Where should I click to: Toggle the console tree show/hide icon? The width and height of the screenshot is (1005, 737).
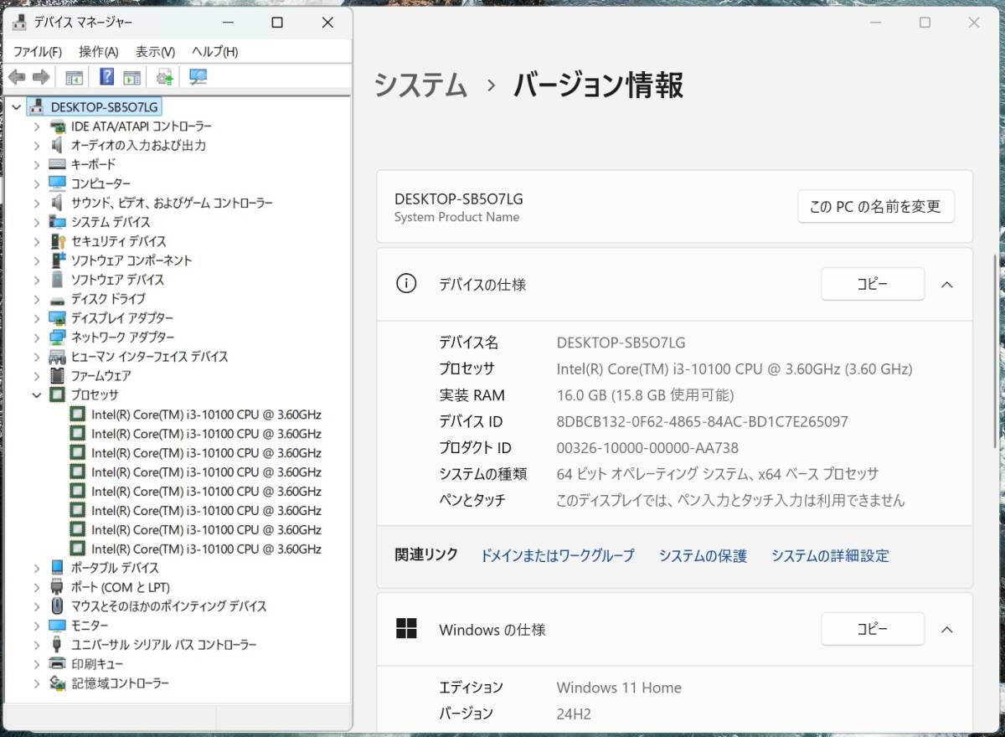point(75,78)
